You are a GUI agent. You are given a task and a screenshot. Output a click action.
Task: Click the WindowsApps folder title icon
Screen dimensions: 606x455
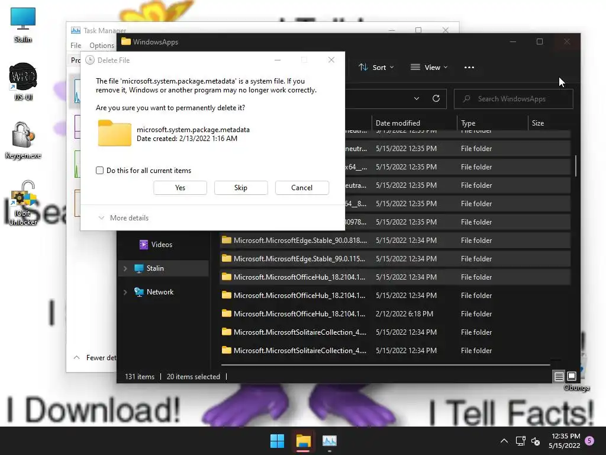(125, 41)
